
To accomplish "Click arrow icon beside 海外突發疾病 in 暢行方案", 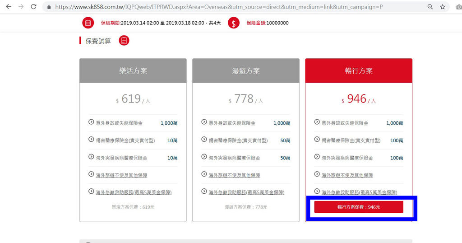I will 317,157.
